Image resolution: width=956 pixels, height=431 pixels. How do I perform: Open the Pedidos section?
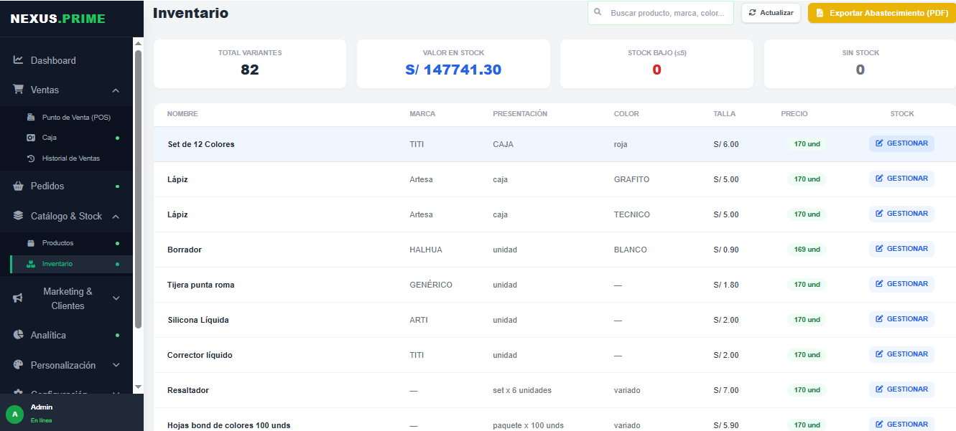coord(66,186)
